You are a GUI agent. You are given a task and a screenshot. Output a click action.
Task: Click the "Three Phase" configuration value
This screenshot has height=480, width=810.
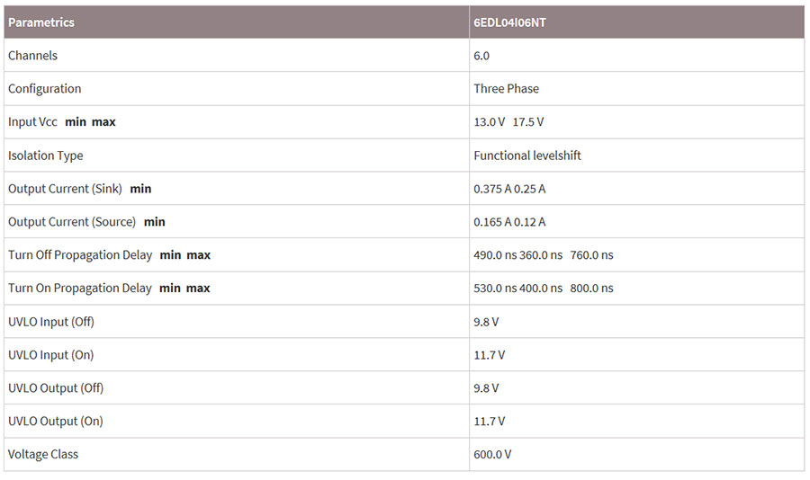507,89
